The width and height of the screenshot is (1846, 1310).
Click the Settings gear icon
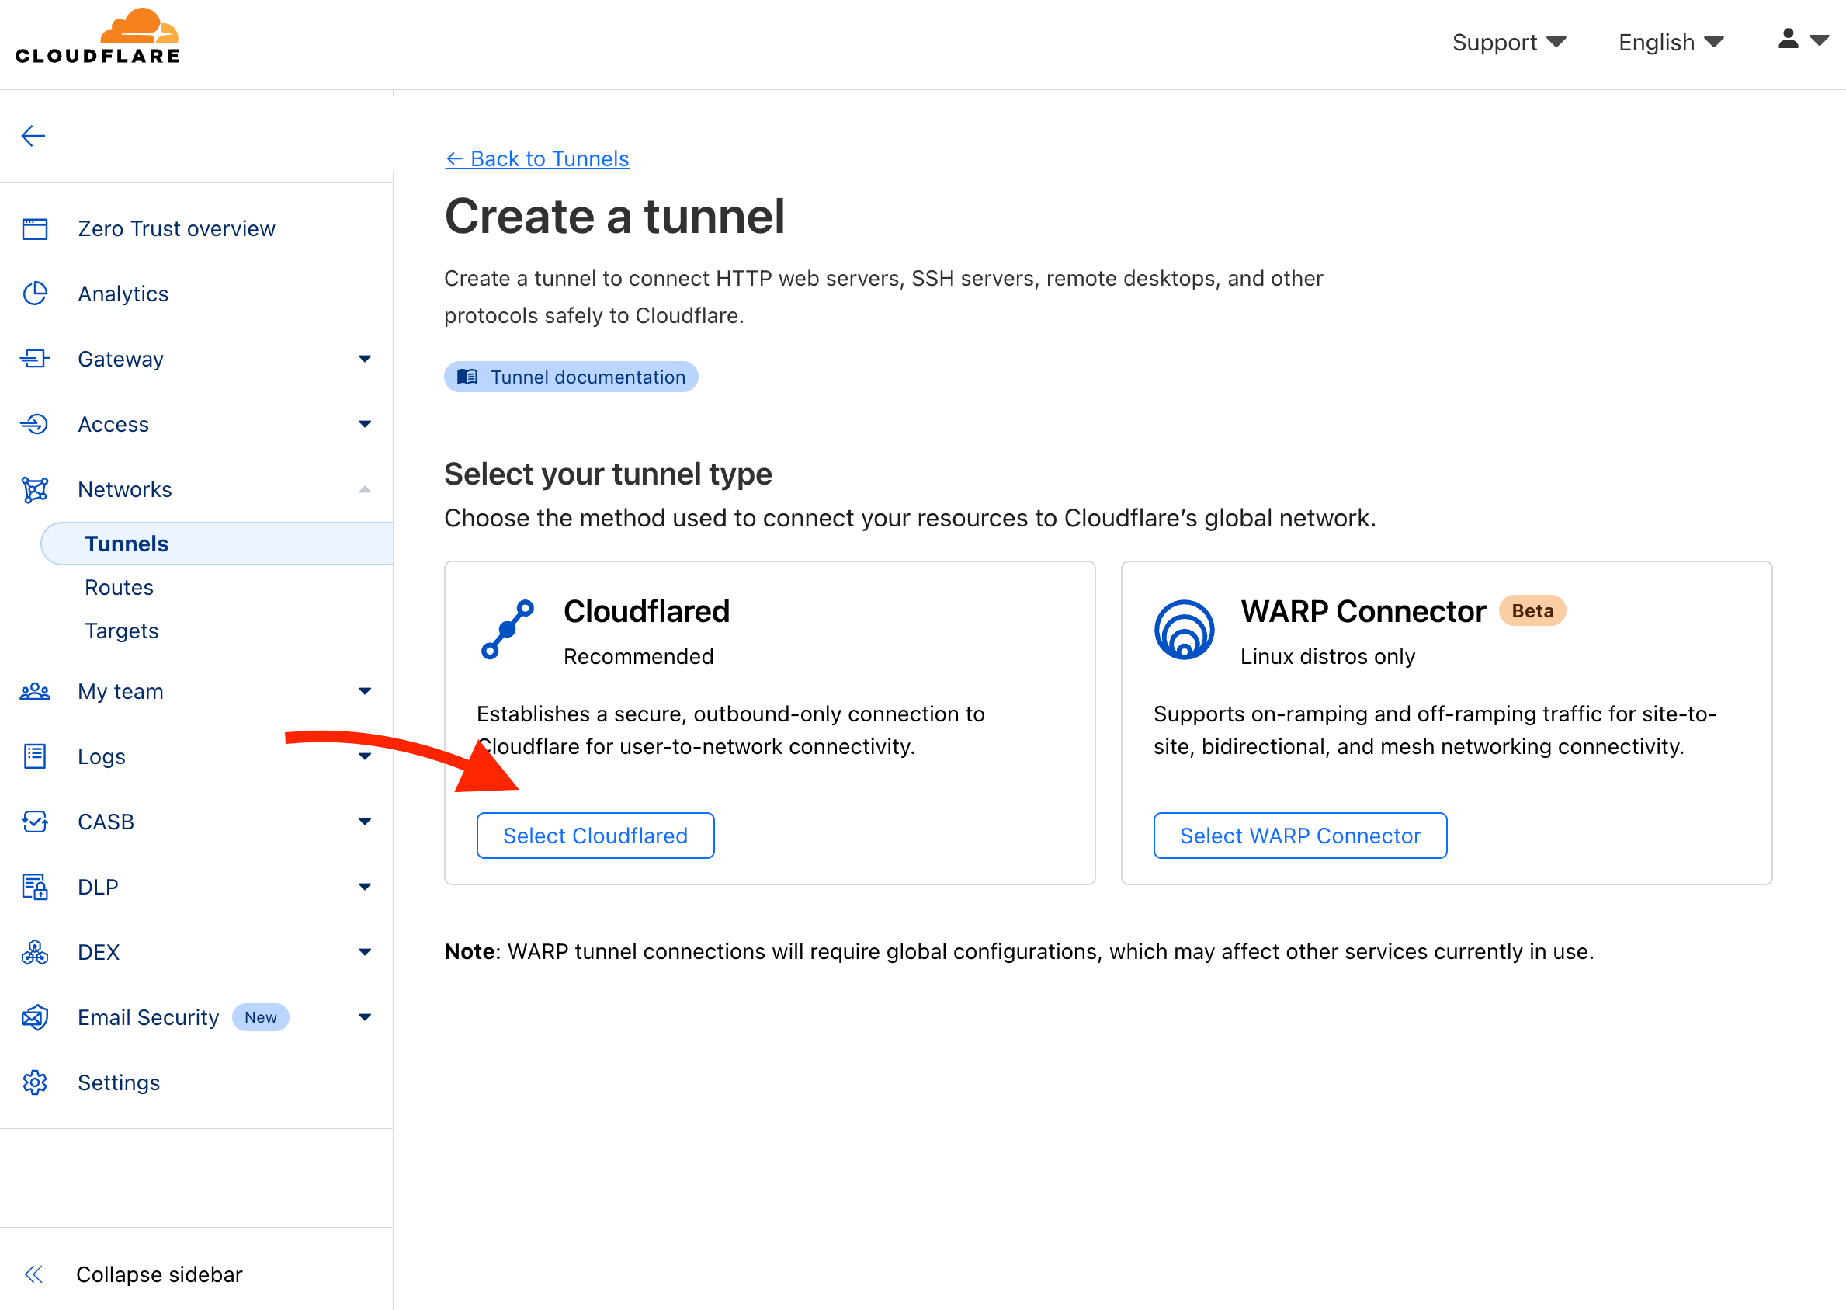(x=35, y=1082)
